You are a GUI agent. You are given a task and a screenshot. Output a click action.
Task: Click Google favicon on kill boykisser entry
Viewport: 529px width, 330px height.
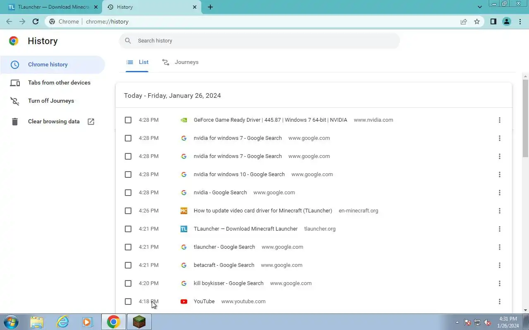184,283
